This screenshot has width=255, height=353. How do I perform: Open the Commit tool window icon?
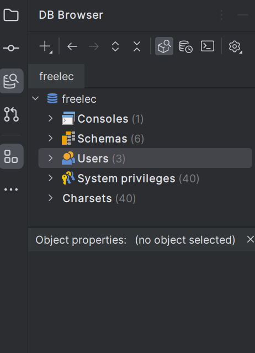[x=11, y=48]
